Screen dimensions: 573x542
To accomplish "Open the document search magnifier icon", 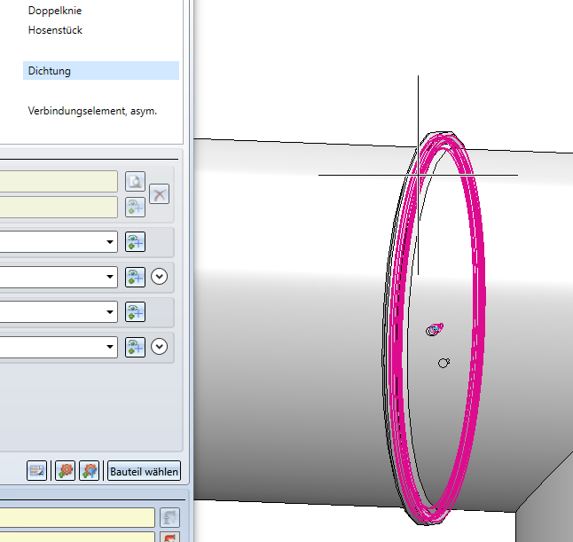I will [135, 181].
